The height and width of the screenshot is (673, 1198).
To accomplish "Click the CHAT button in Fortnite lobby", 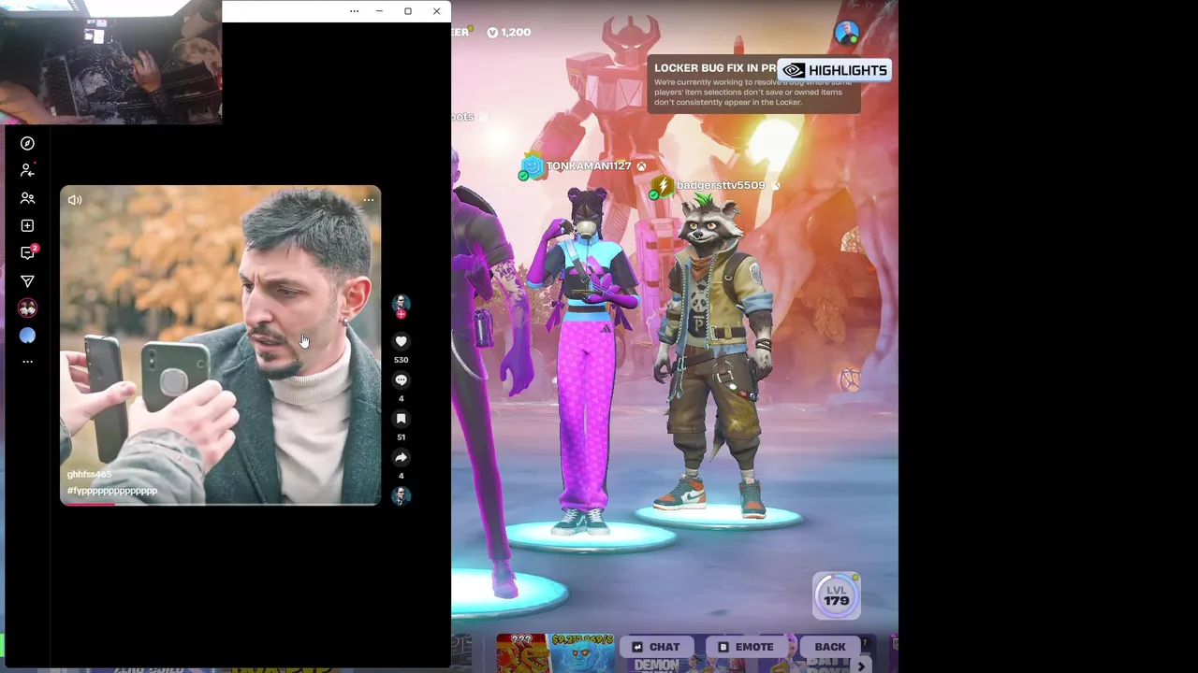I will tap(656, 647).
